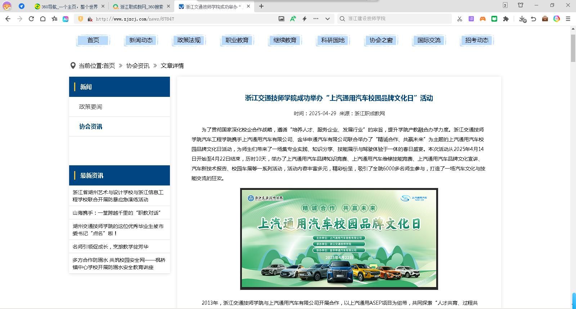The height and width of the screenshot is (309, 576).
Task: Open the green reading book extension
Action: click(494, 19)
